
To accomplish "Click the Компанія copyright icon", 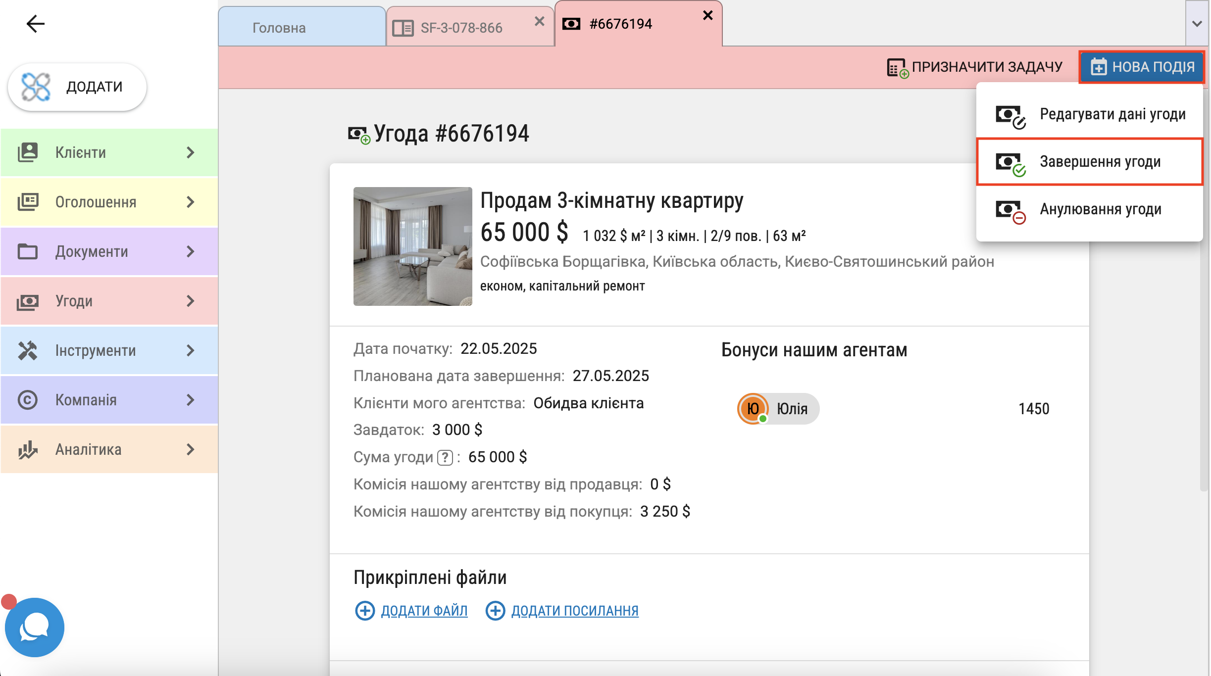I will 28,400.
